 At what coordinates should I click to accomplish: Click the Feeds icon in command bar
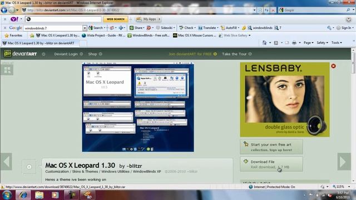[x=276, y=43]
